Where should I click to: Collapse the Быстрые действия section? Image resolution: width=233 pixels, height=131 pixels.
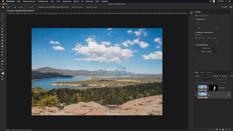(196, 45)
